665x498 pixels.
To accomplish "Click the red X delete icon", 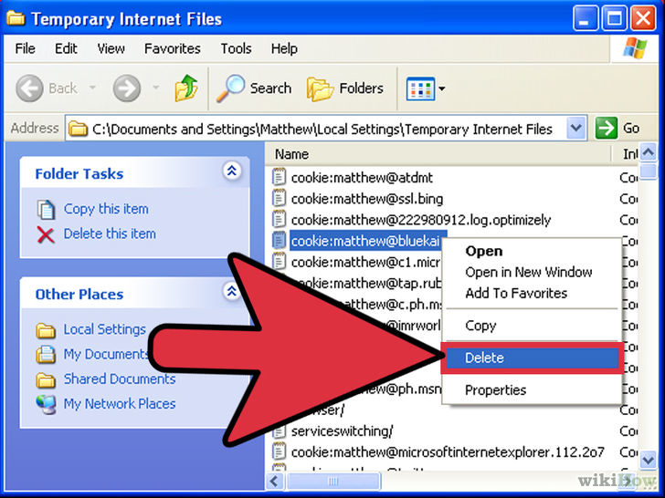I will point(46,234).
